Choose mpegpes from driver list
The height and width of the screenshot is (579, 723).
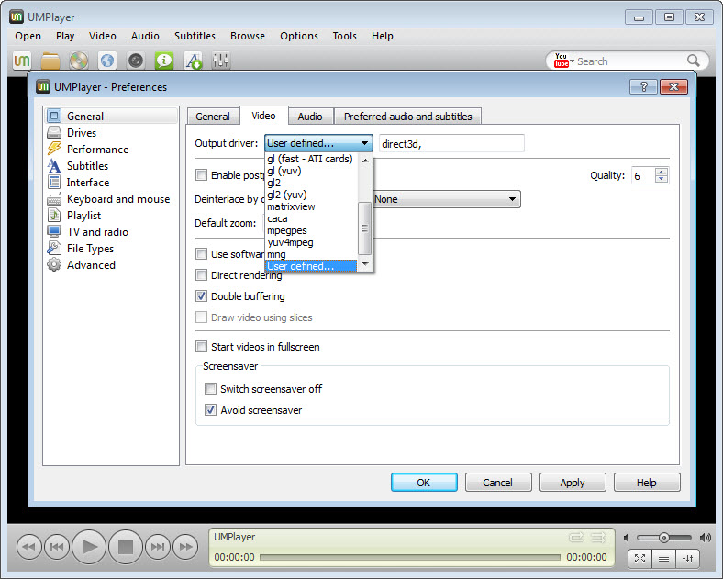[311, 231]
